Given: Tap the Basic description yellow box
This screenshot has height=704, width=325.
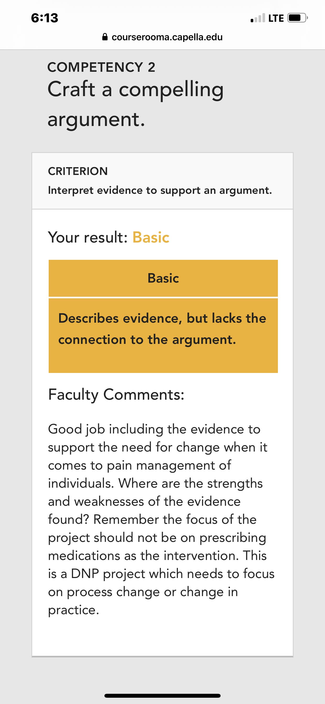Looking at the screenshot, I should 163,335.
